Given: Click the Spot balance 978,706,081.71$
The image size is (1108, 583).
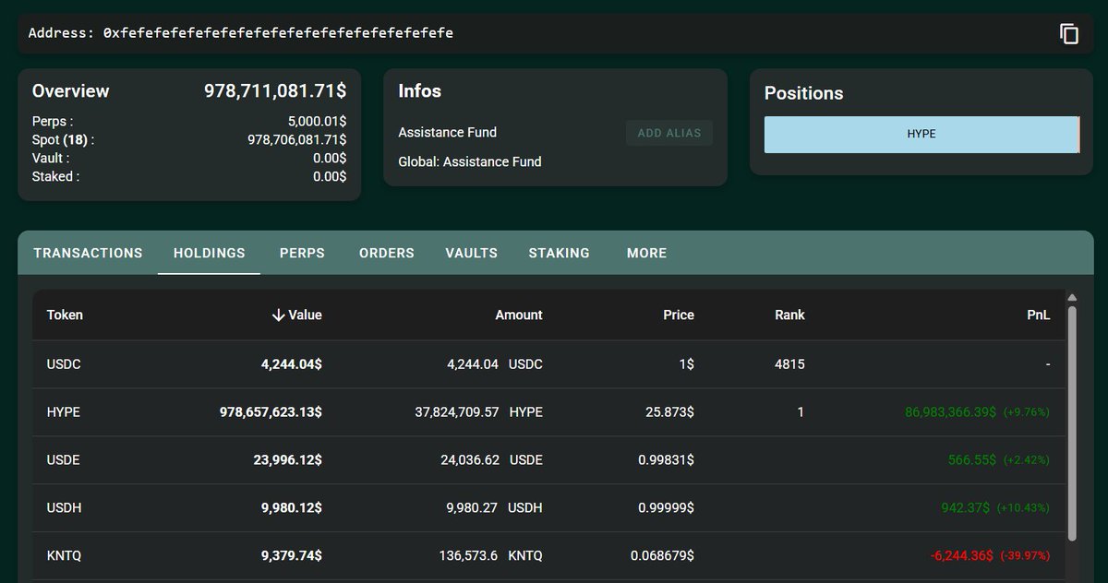Looking at the screenshot, I should tap(297, 139).
